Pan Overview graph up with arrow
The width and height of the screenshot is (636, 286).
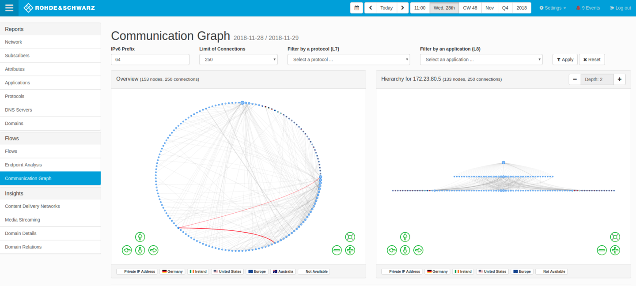[140, 237]
